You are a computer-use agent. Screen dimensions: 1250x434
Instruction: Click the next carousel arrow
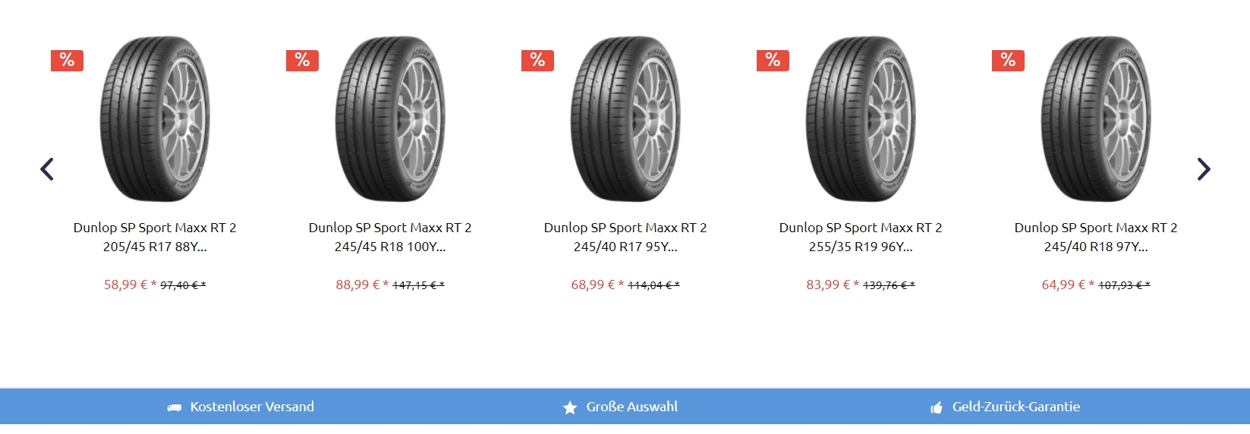[1203, 169]
